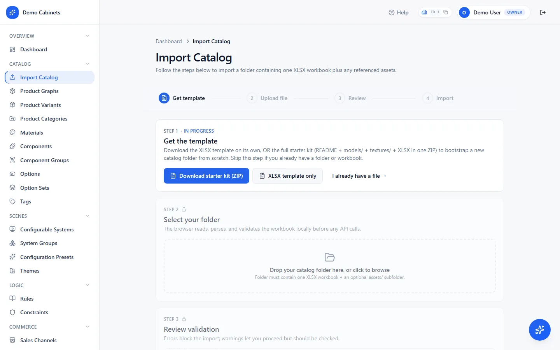Click the Dashboard grid icon in the sidebar
560x350 pixels.
click(12, 49)
